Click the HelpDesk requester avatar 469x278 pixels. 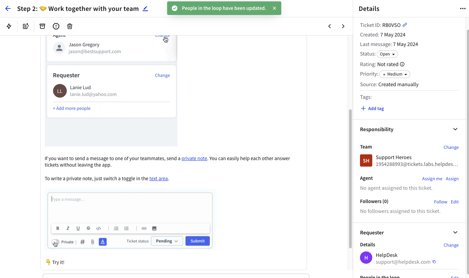[366, 258]
